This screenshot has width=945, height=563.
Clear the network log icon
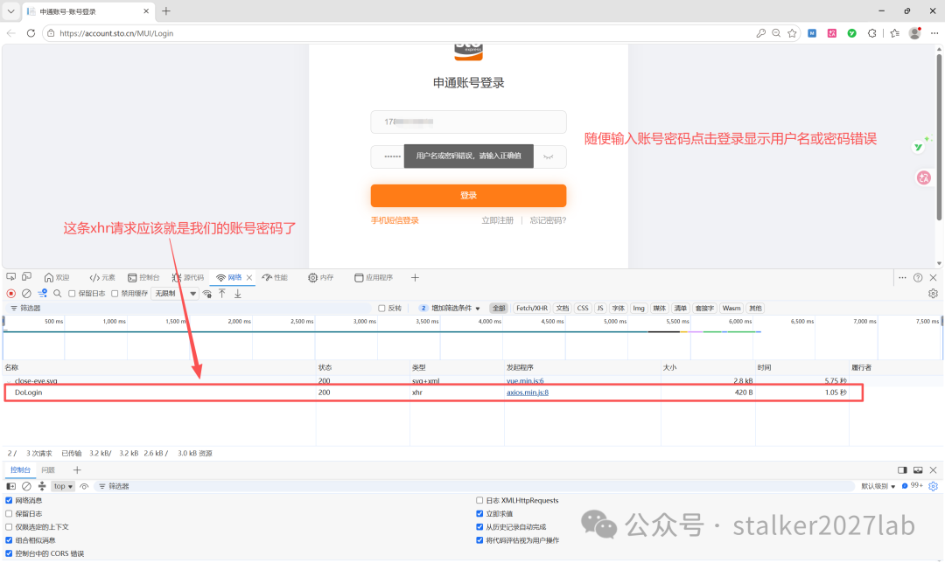tap(26, 293)
